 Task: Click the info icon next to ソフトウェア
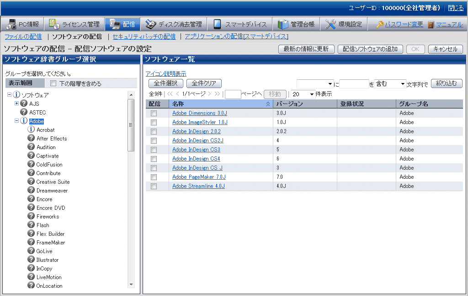[x=16, y=95]
